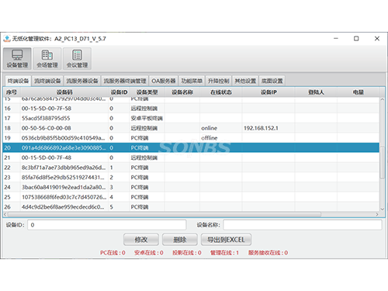Select row 24 device 3bac60a8419019e2ead1da2a80...
The image size is (388, 291).
(x=192, y=187)
